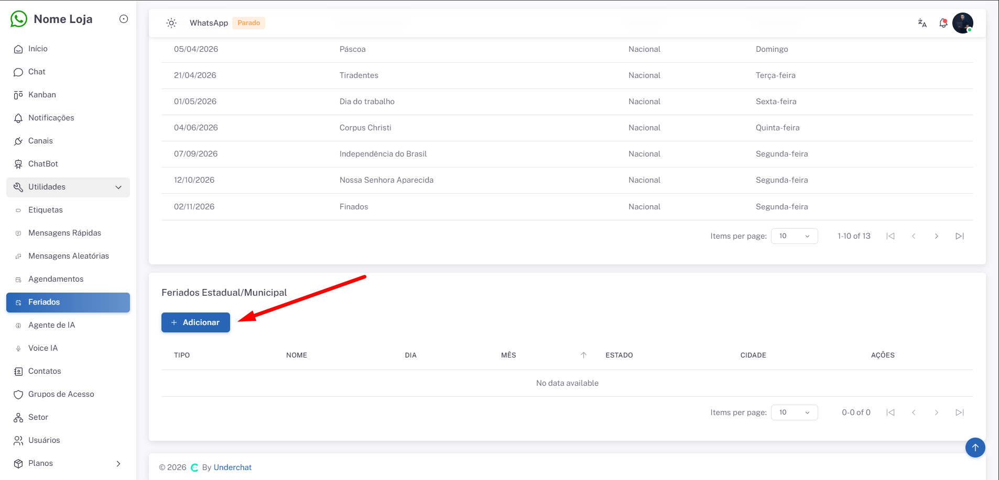The image size is (999, 480).
Task: Open Etiquetas submenu item
Action: click(x=68, y=210)
